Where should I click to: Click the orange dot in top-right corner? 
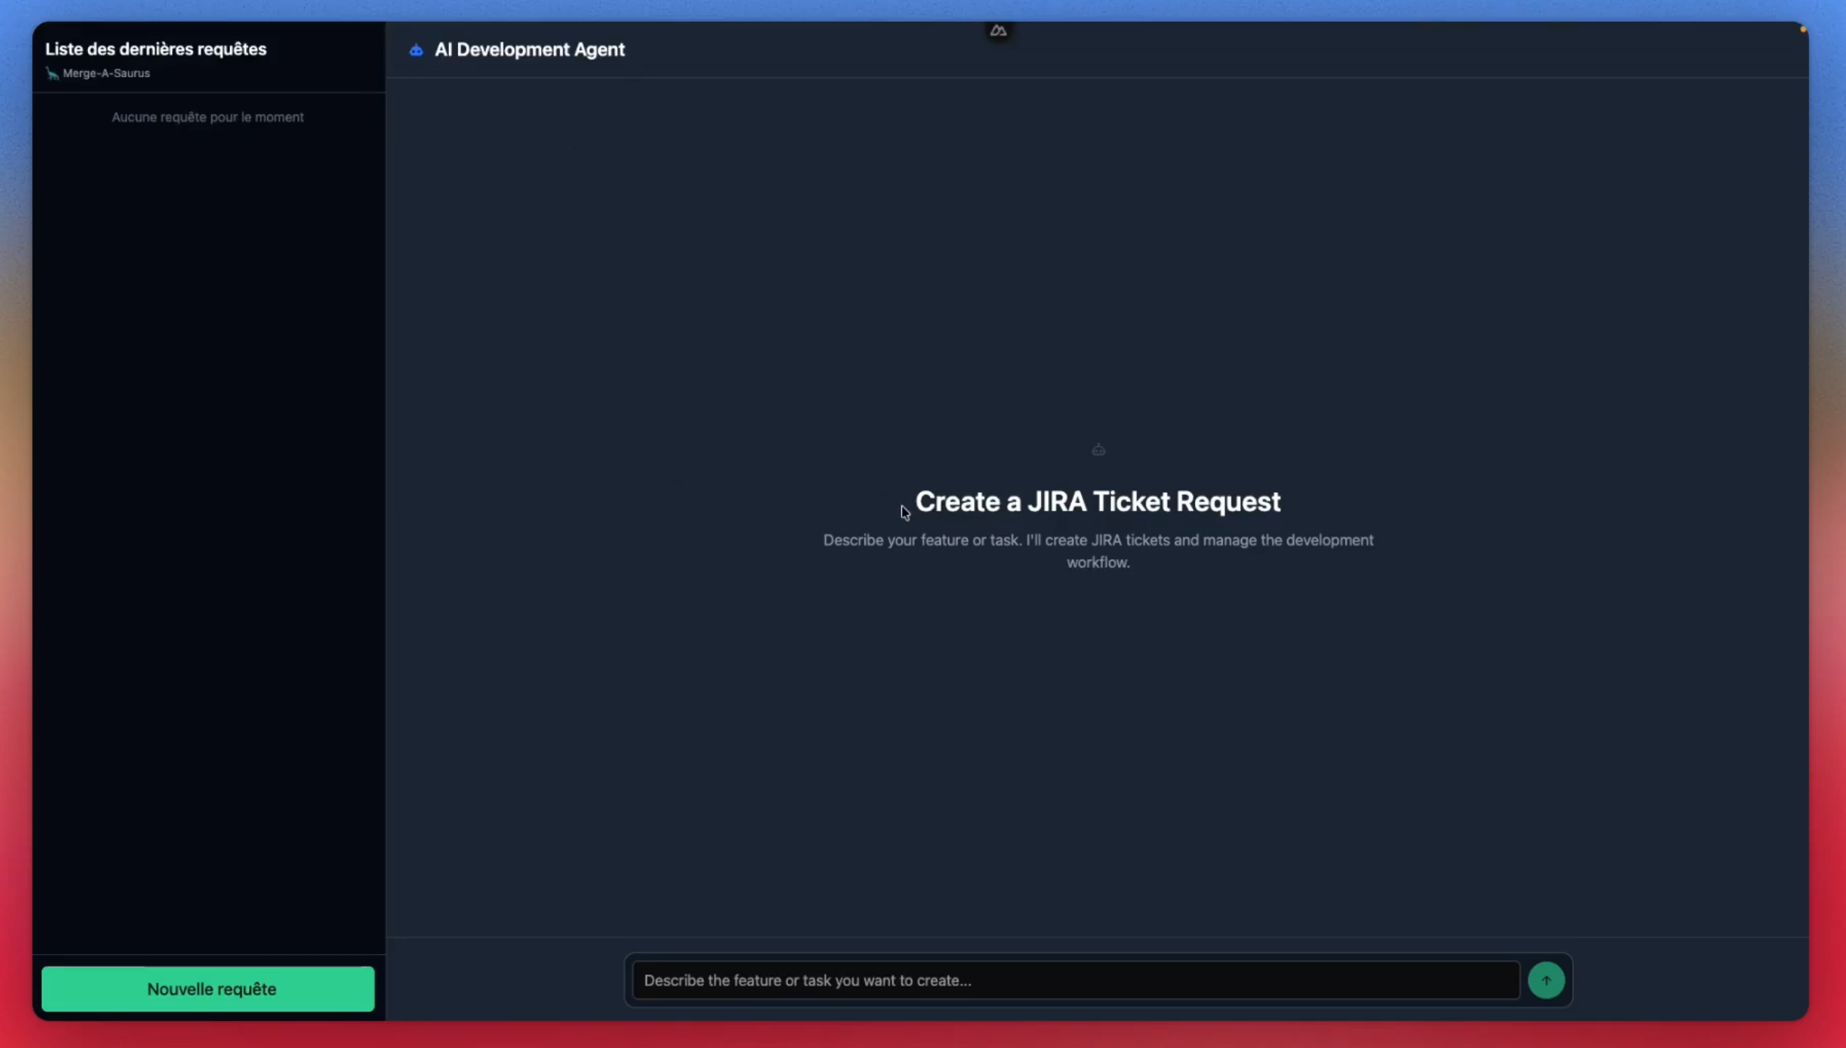[x=1803, y=29]
